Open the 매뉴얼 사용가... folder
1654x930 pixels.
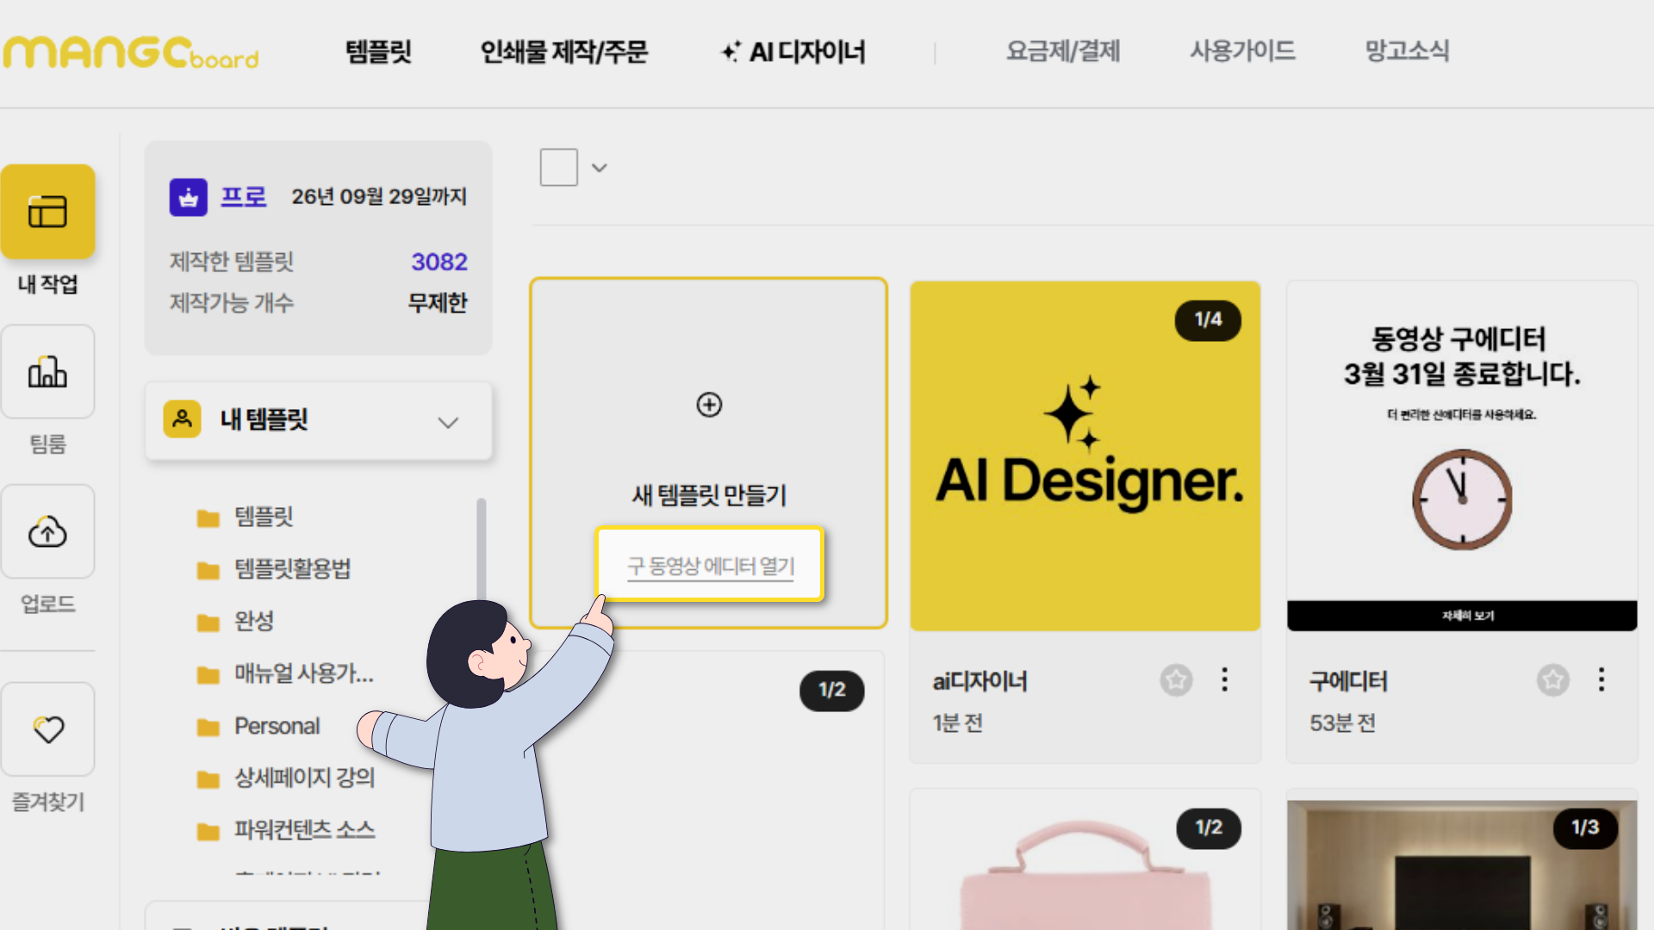(285, 673)
